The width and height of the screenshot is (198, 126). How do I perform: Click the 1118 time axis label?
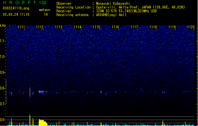click(x=153, y=27)
